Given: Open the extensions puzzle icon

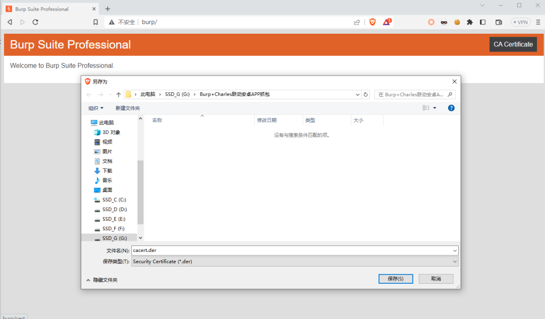Looking at the screenshot, I should 470,22.
